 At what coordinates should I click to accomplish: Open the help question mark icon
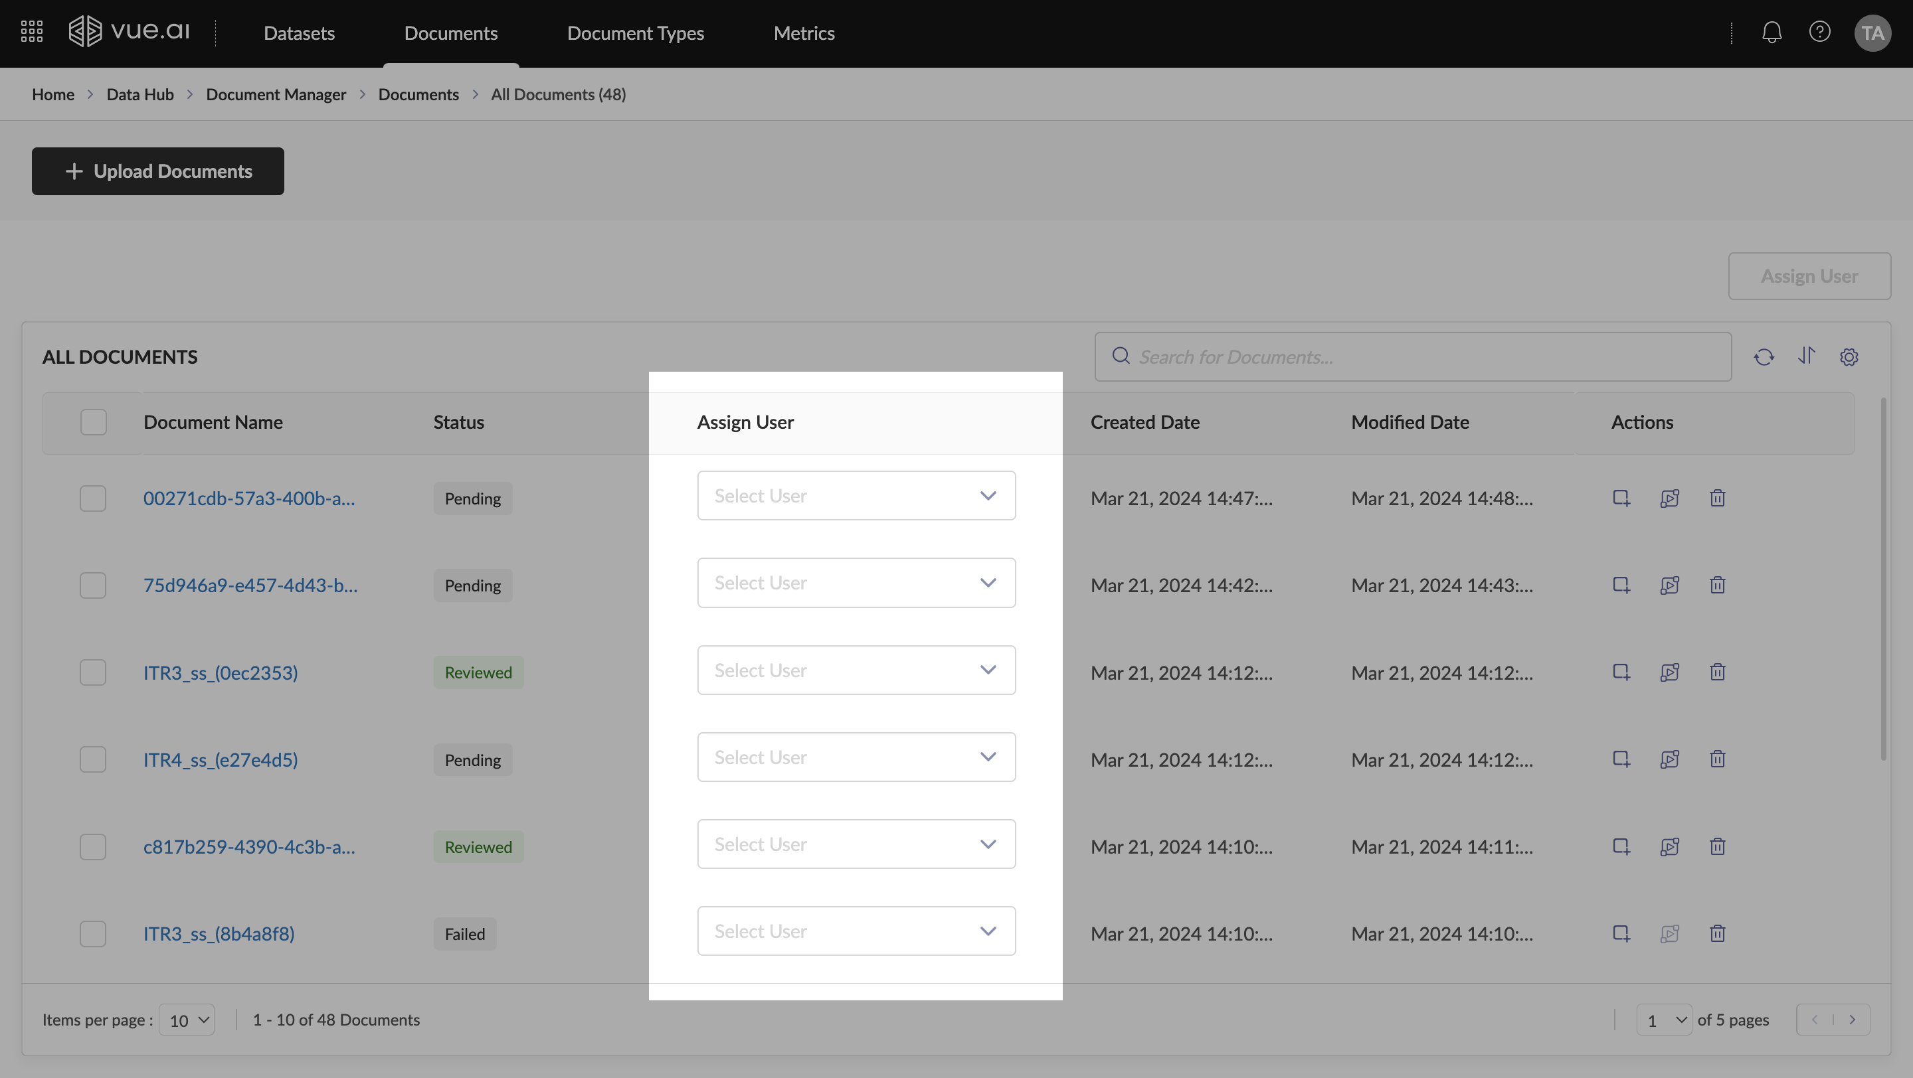coord(1819,32)
